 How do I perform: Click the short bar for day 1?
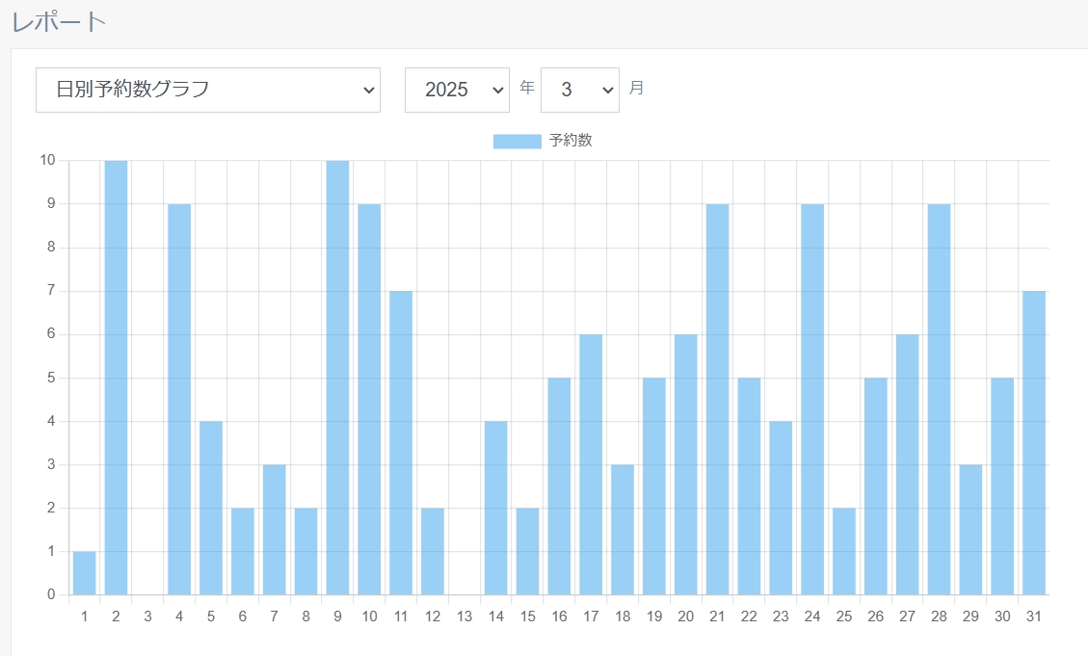tap(84, 573)
